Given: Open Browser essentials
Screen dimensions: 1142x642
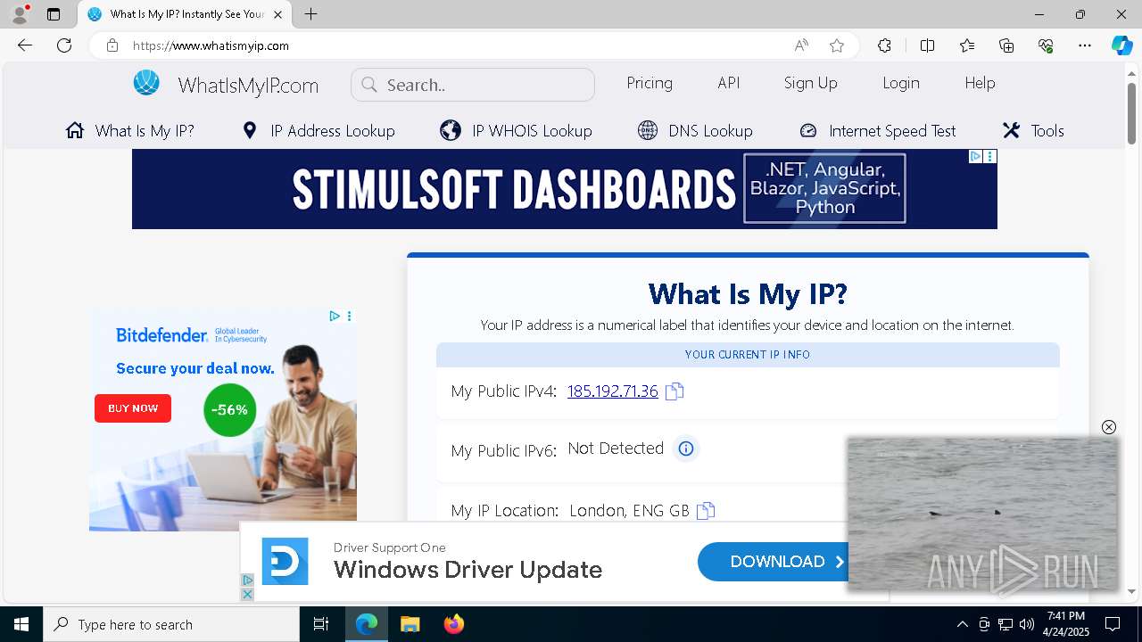Looking at the screenshot, I should tap(1046, 45).
